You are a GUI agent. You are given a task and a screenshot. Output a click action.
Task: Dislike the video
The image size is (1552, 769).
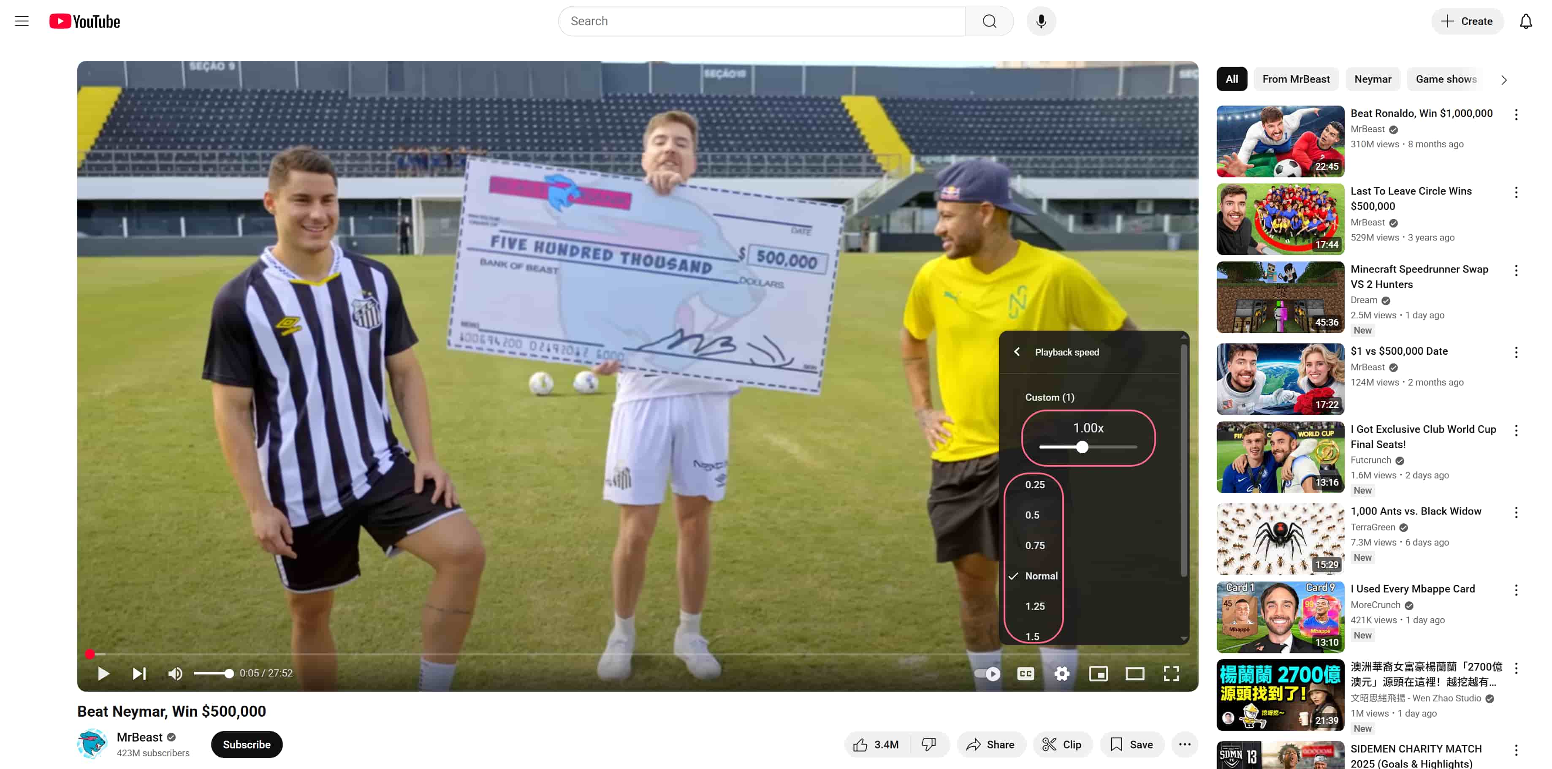929,744
